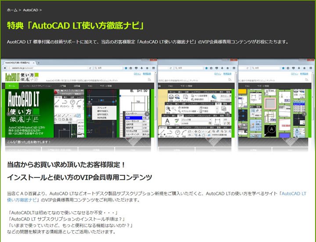Viewport: 316px width, 242px height.
Task: Open the AutoCAD breadcrumb link
Action: tap(30, 10)
